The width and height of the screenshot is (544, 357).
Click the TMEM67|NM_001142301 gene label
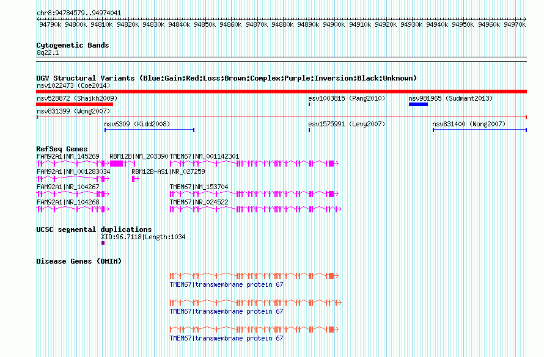coord(204,156)
